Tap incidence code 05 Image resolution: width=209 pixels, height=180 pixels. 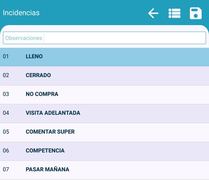(6, 132)
